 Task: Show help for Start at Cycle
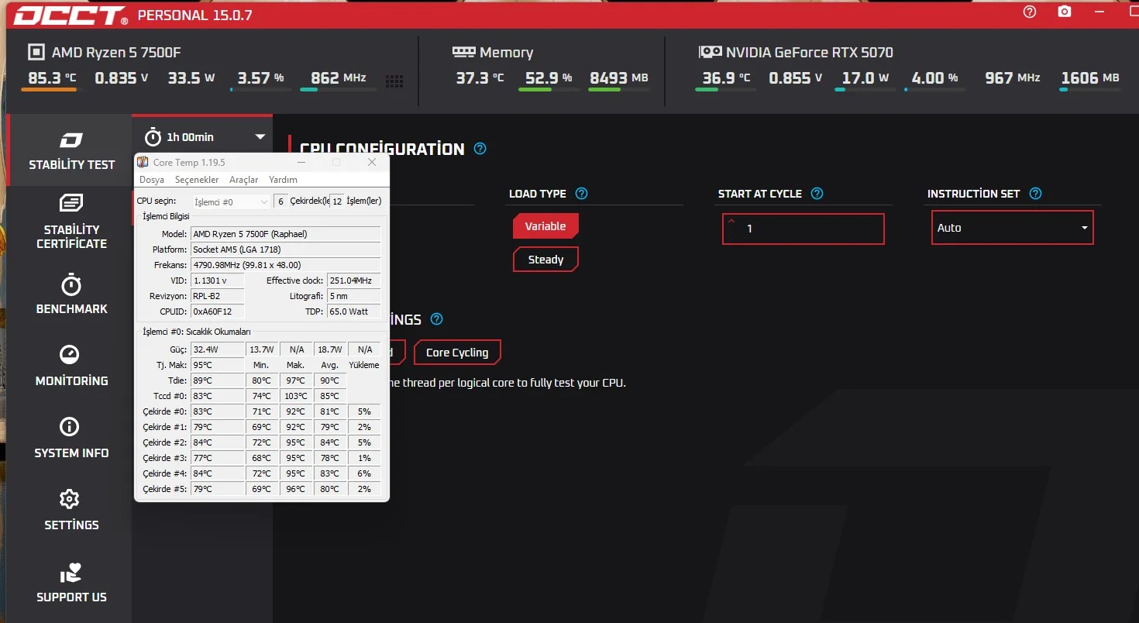coord(817,194)
